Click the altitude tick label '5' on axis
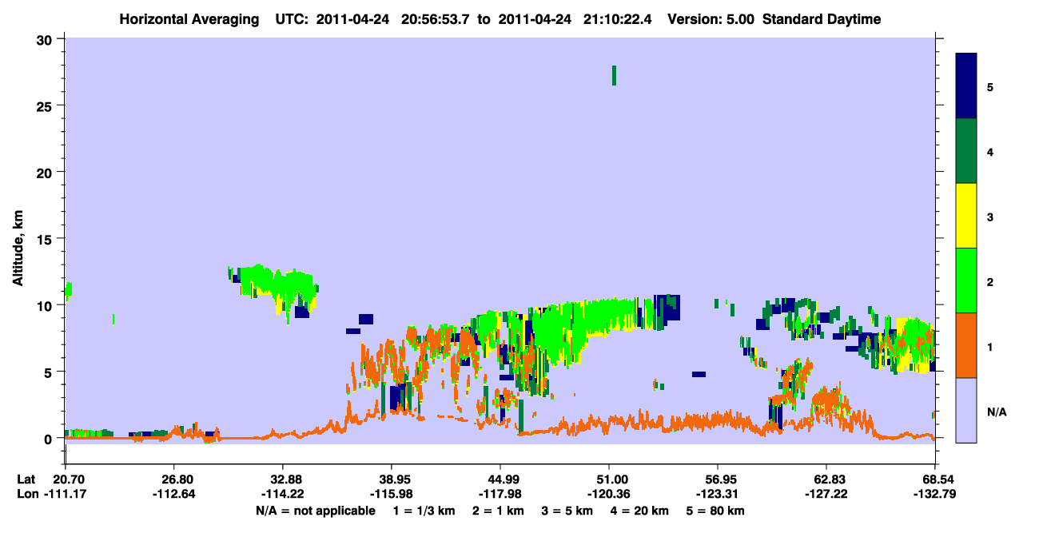Viewport: 1039px width, 533px height. click(50, 372)
